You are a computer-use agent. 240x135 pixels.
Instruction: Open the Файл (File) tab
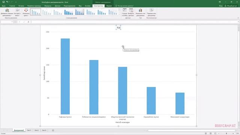[4, 6]
